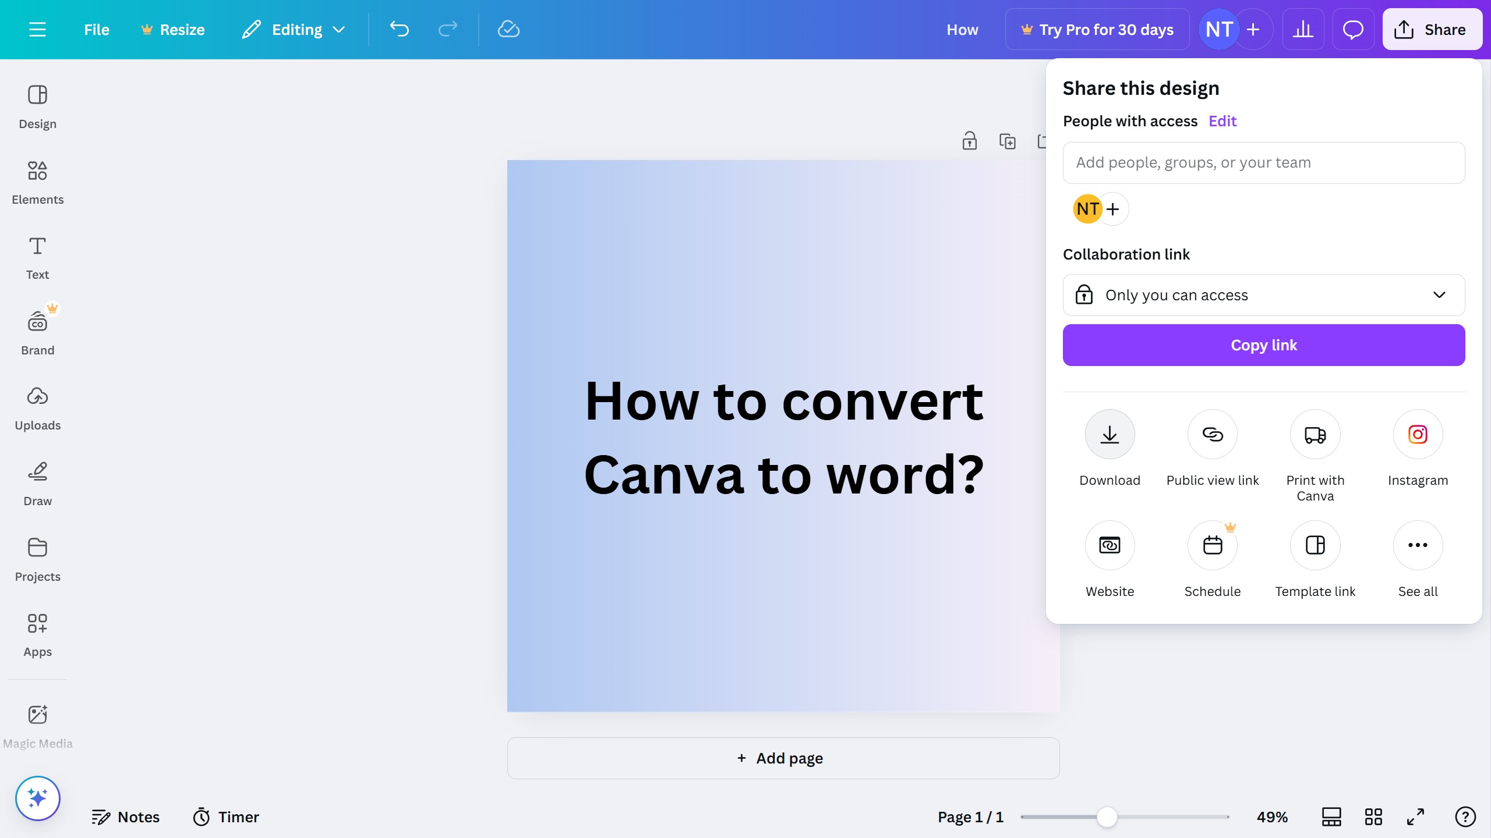1491x838 pixels.
Task: Open the Elements sidebar panel
Action: (37, 182)
